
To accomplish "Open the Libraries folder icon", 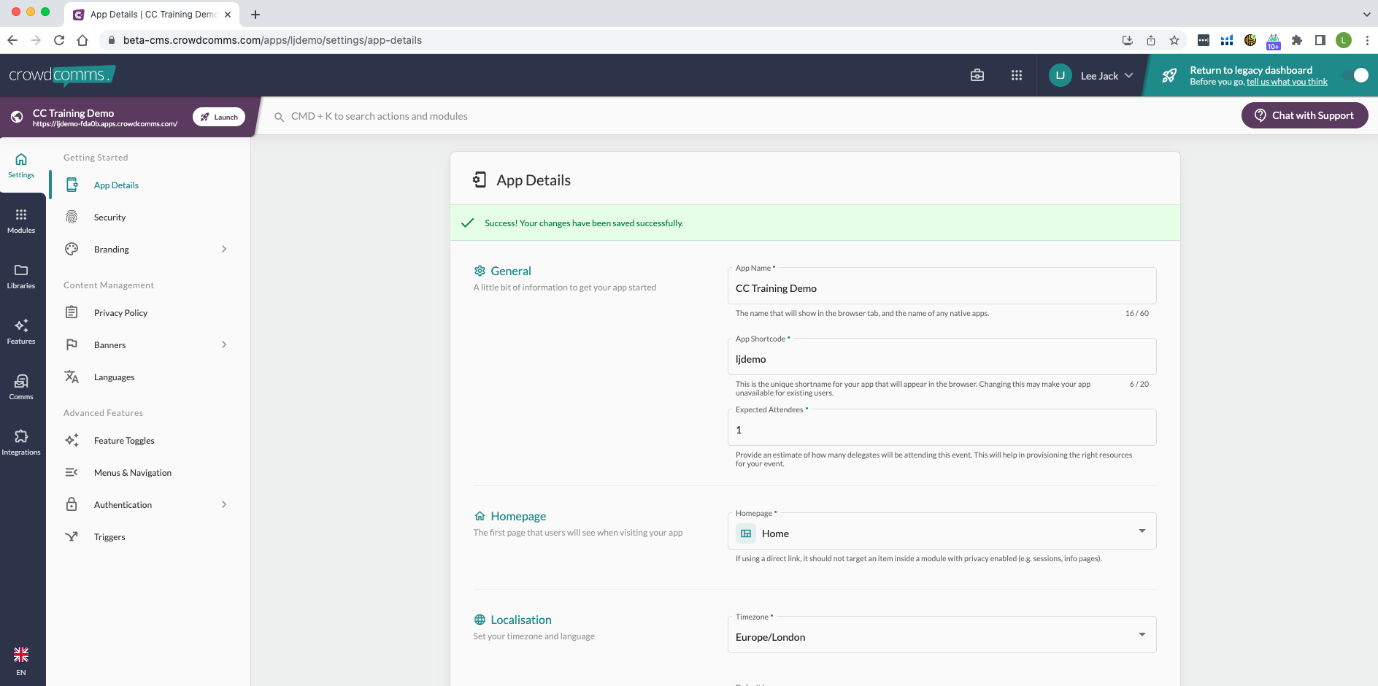I will (21, 276).
